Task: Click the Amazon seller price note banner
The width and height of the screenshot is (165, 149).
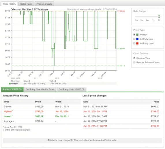Action: click(x=82, y=140)
